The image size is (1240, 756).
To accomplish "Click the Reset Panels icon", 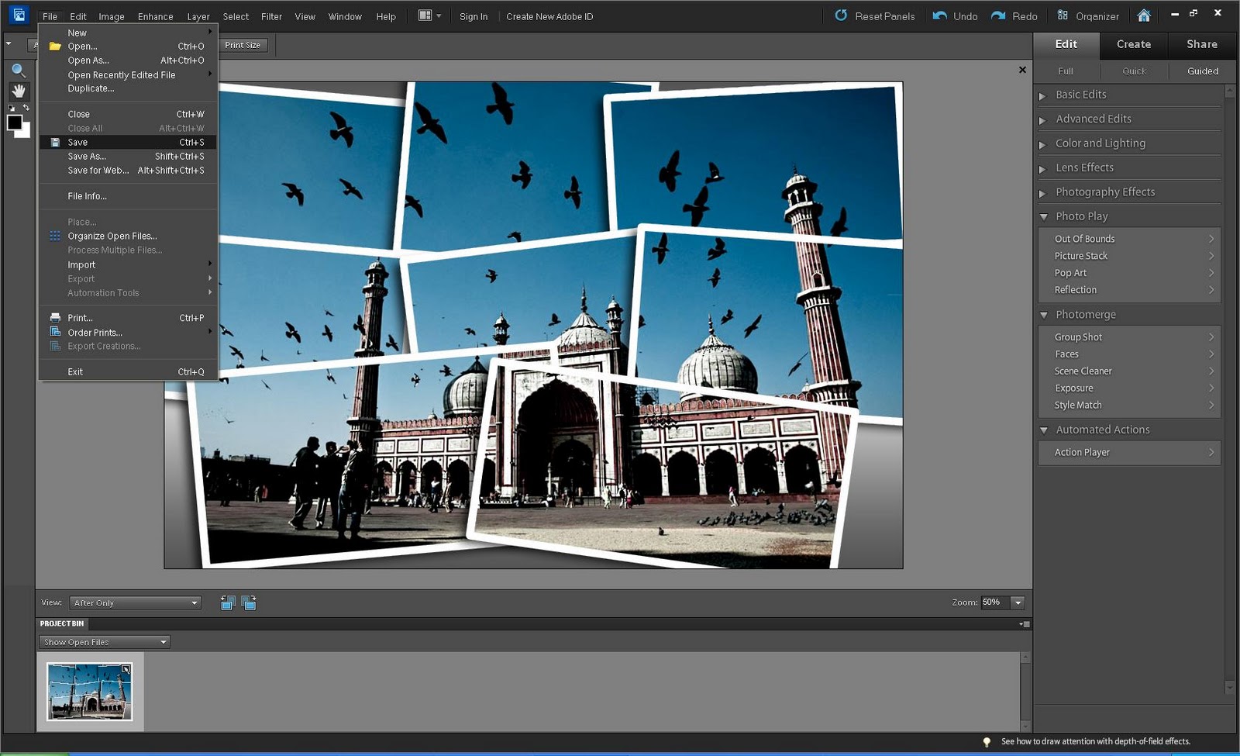I will (x=841, y=16).
